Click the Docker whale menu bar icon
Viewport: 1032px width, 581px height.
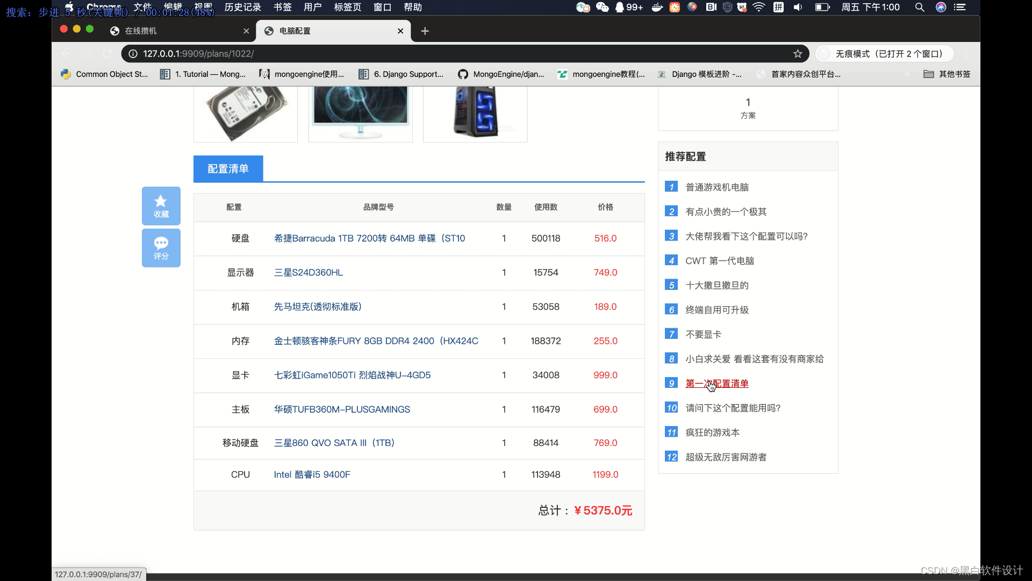point(657,7)
